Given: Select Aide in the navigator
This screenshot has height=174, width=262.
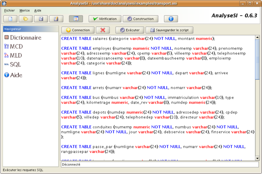Looking at the screenshot, I should [x=13, y=75].
